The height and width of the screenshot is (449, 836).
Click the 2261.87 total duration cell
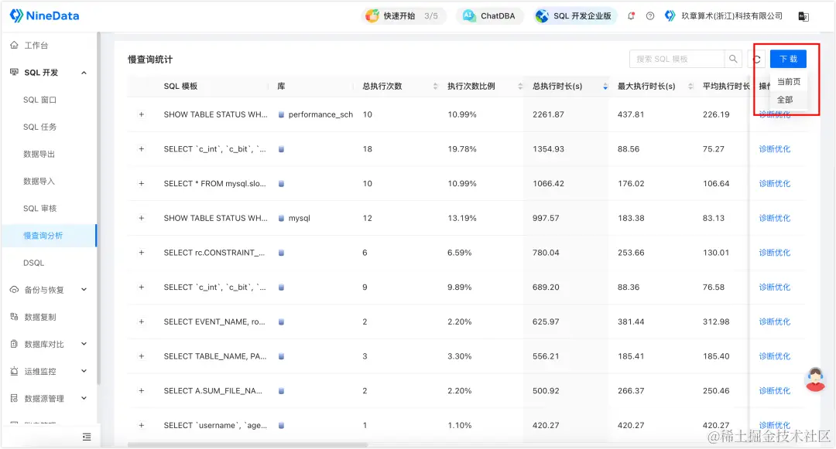548,114
